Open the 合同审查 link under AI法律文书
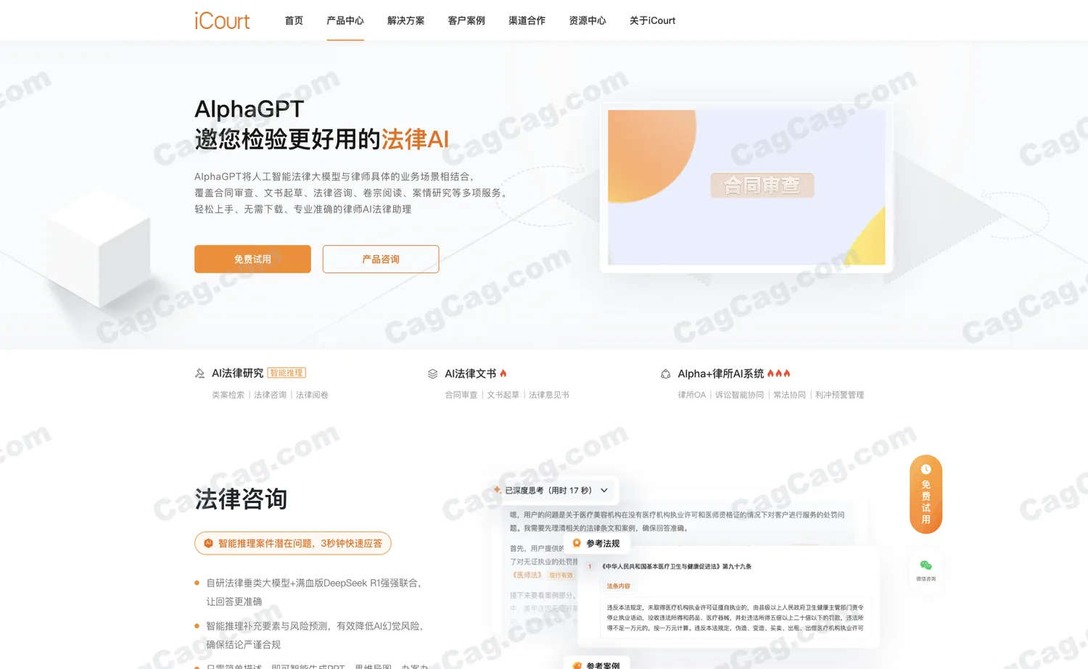 pos(461,395)
